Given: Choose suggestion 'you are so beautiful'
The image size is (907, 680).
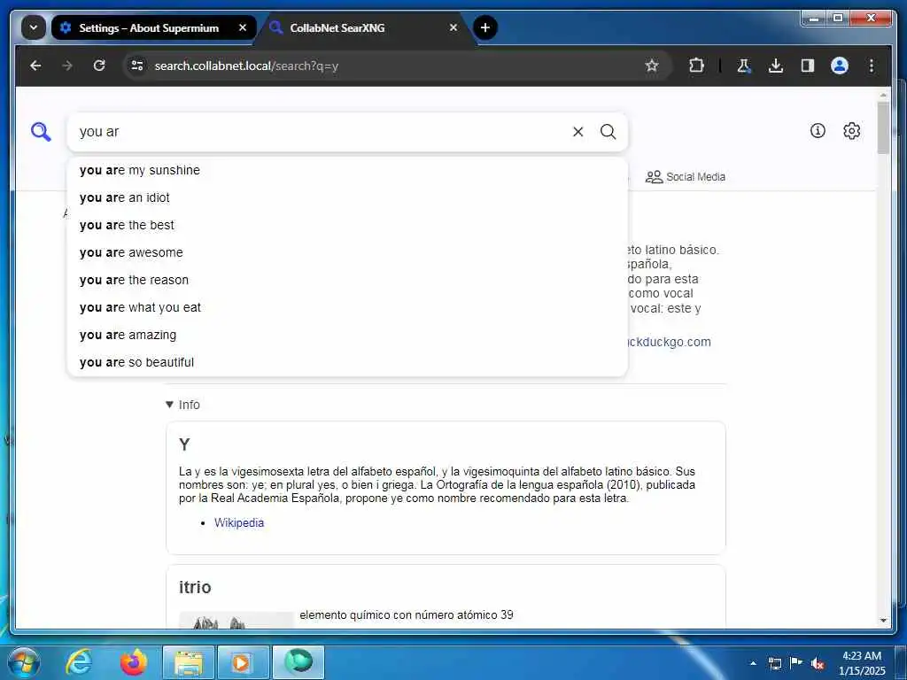Looking at the screenshot, I should [347, 362].
